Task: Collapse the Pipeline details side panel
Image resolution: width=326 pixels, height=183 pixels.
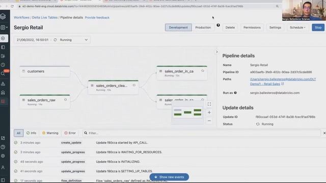Action: point(216,52)
